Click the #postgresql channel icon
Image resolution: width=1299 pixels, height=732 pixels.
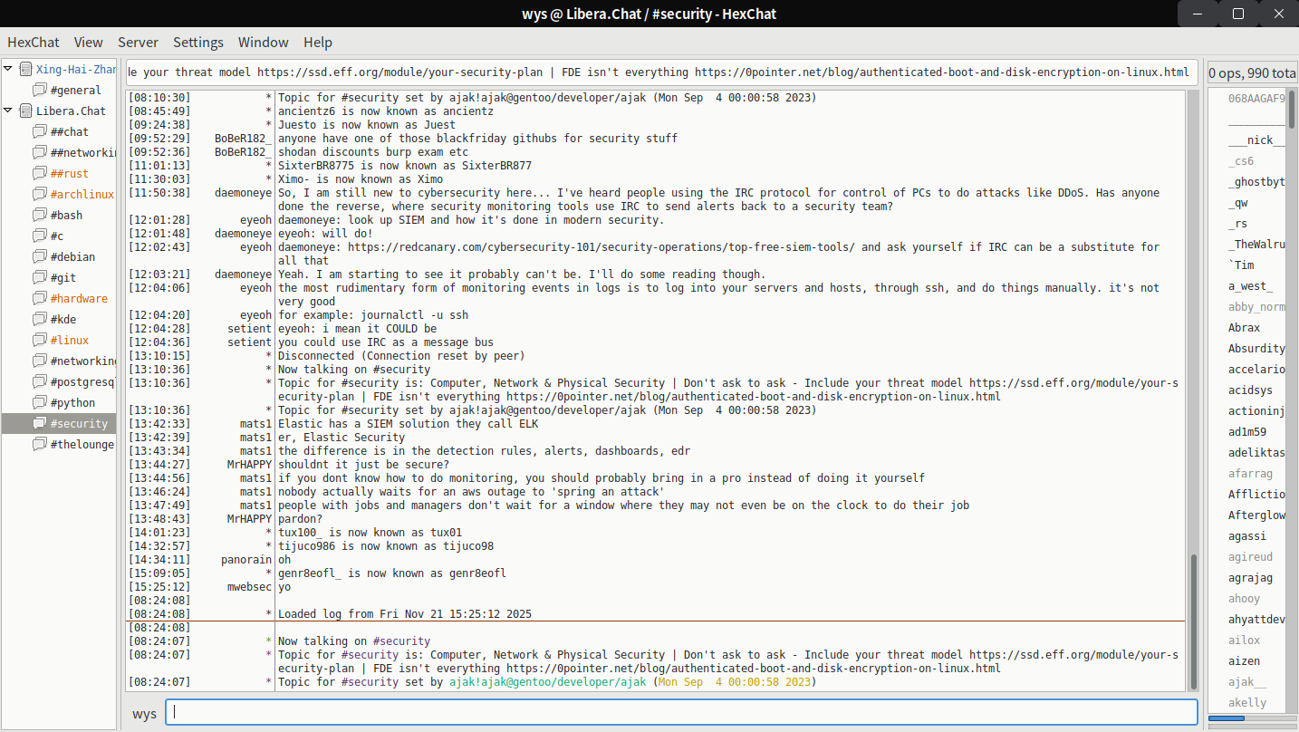39,381
